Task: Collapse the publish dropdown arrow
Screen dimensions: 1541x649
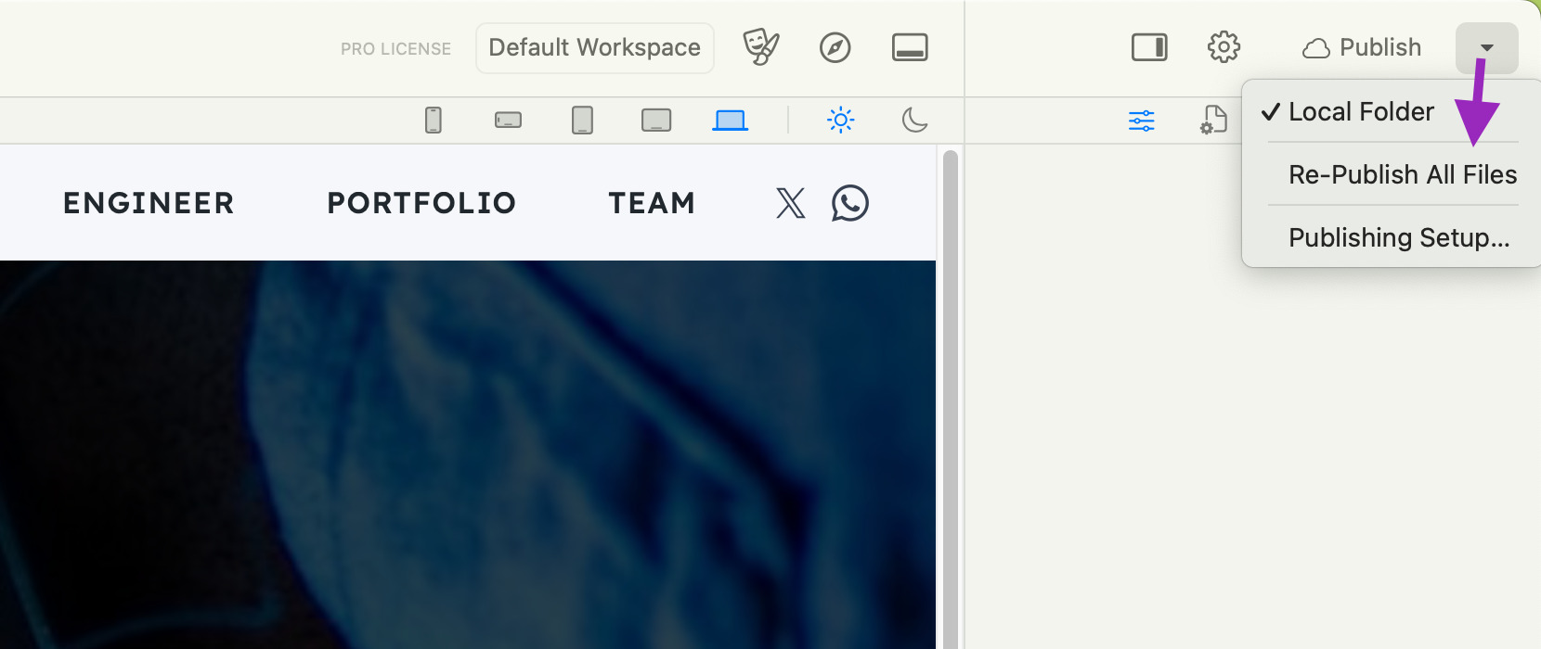Action: tap(1487, 47)
